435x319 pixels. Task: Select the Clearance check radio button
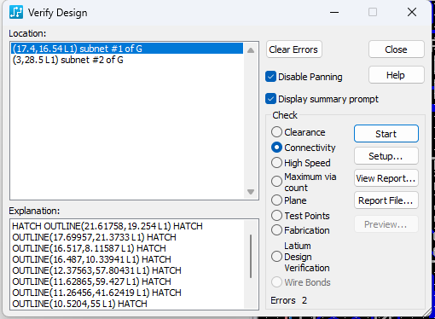click(276, 132)
